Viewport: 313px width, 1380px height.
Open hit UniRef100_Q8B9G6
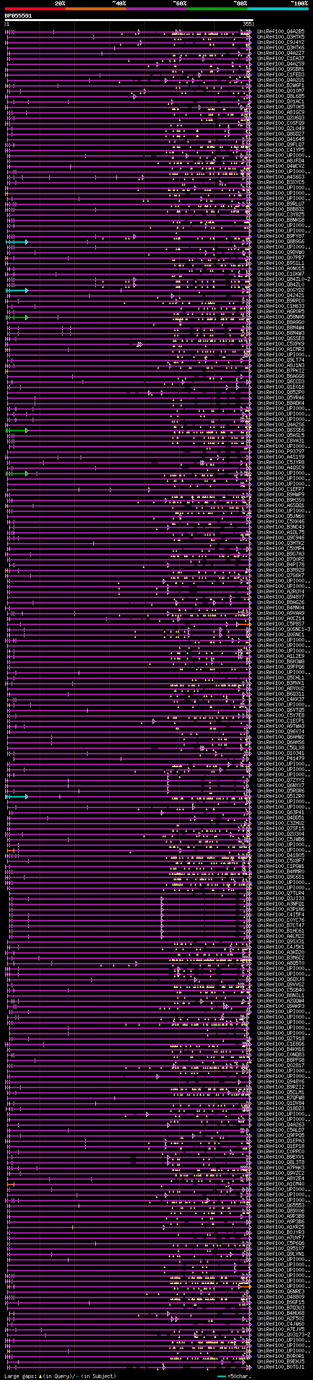[x=281, y=242]
